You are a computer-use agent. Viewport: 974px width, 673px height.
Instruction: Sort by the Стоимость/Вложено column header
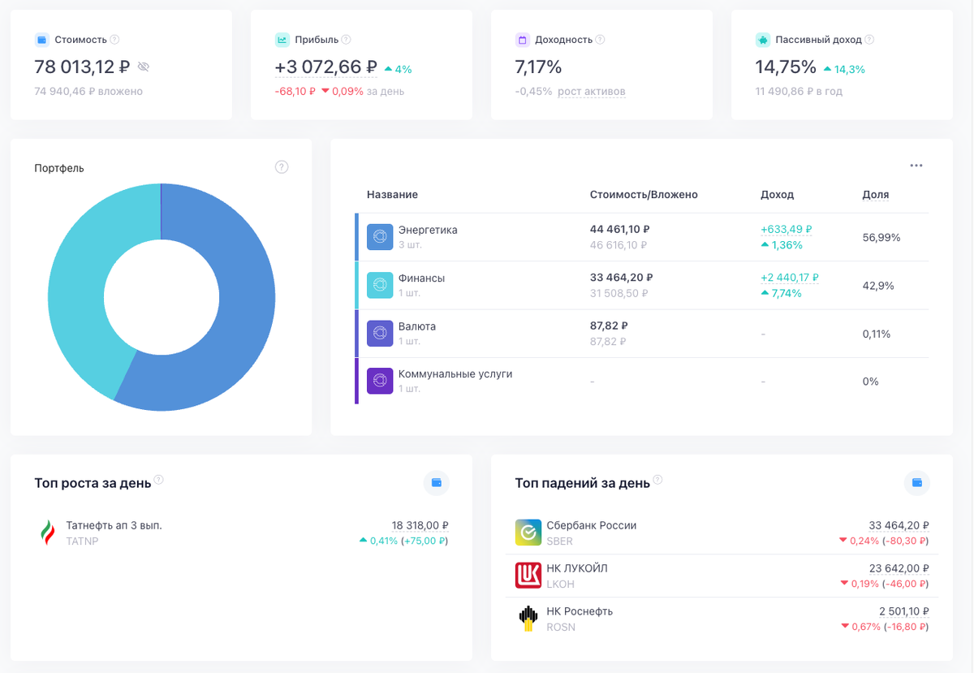[x=644, y=195]
